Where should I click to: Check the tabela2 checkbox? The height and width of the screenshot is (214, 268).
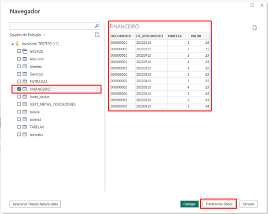tap(19, 119)
